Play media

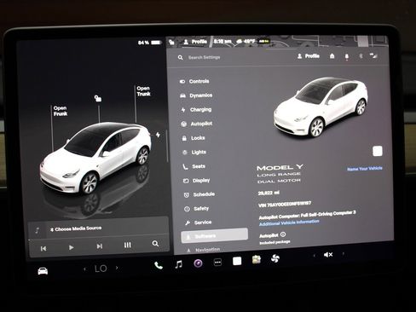coord(71,247)
